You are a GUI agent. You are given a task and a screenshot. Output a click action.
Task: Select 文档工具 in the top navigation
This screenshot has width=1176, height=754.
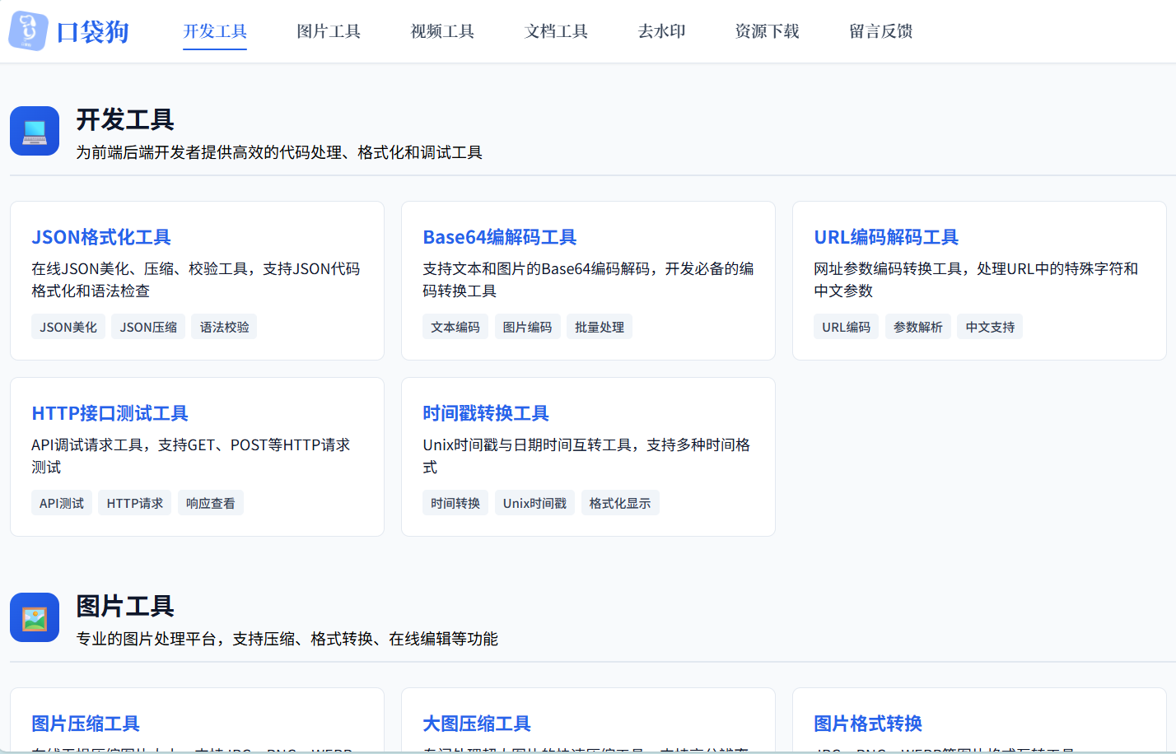555,31
